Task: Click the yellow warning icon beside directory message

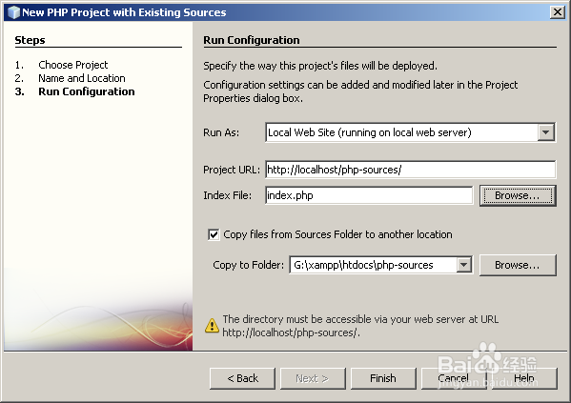Action: click(x=212, y=326)
